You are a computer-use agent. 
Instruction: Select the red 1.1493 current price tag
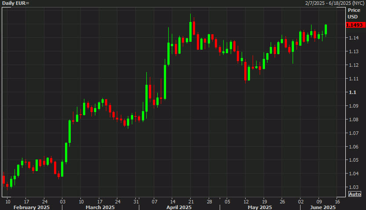(355, 25)
